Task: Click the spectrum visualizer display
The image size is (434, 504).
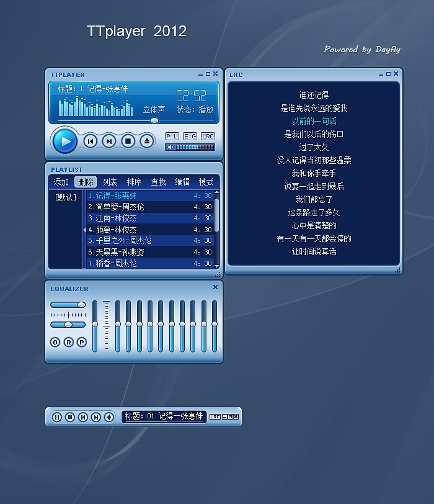Action: [x=95, y=106]
